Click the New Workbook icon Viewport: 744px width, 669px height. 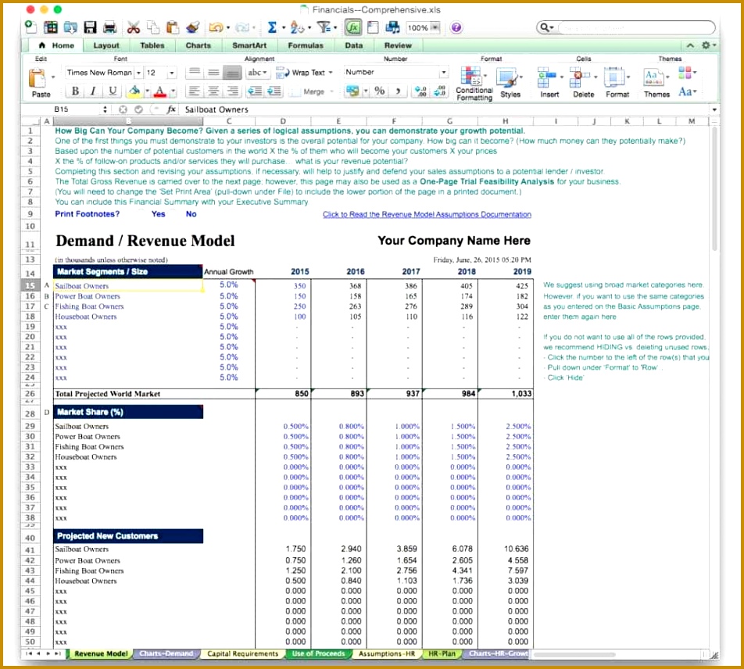pos(30,27)
